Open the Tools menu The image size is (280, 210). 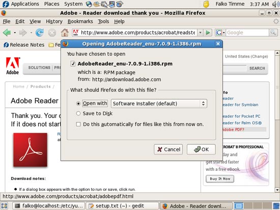point(103,21)
